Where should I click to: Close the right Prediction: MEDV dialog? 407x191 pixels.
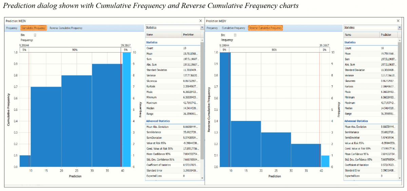tap(398, 21)
